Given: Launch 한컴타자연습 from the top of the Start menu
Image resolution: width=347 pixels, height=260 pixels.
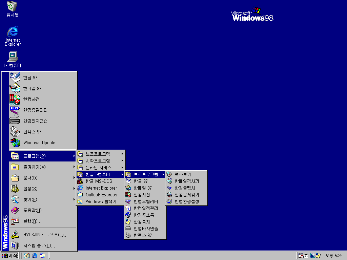Looking at the screenshot, I should 43,121.
